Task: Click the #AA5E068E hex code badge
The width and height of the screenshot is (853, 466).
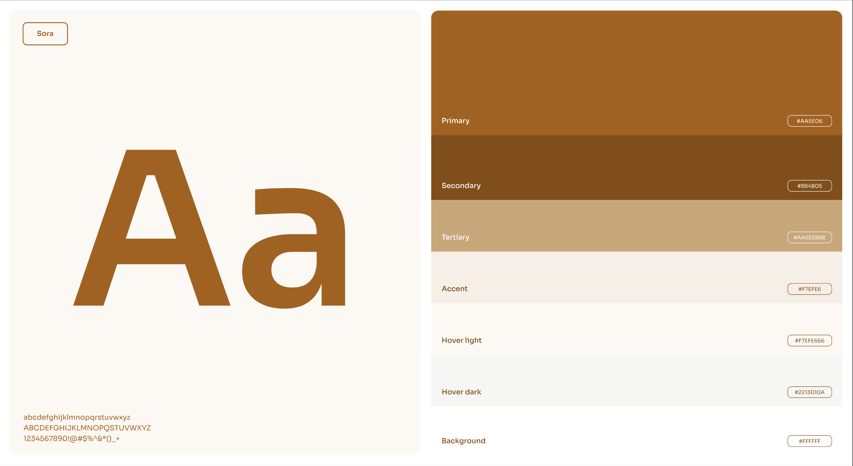Action: click(809, 237)
